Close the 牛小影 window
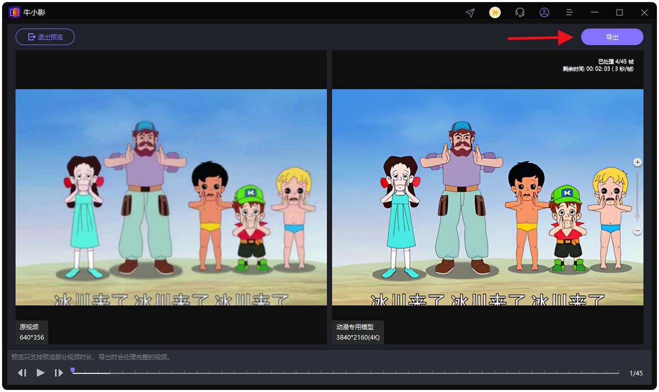 point(644,13)
